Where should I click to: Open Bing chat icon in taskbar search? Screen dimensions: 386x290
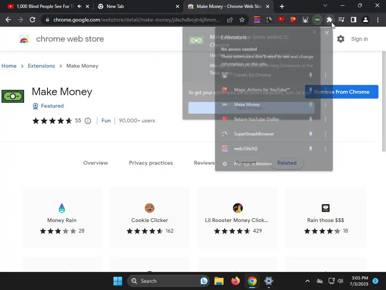[204, 281]
